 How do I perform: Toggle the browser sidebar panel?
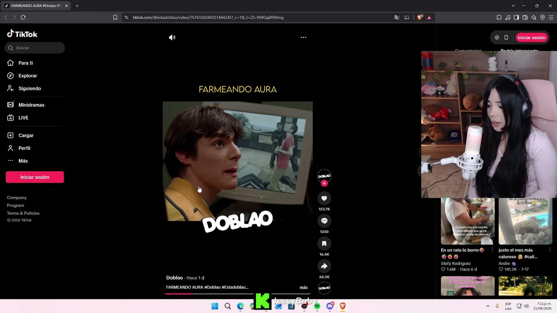516,17
